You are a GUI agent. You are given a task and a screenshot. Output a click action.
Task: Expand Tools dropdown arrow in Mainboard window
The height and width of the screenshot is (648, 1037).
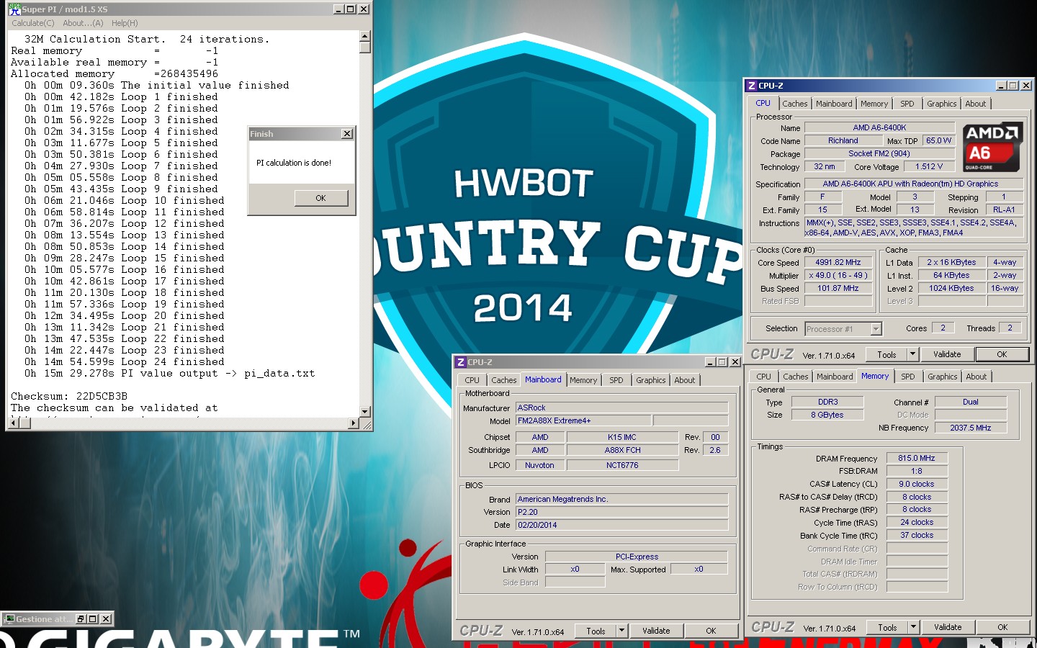621,631
